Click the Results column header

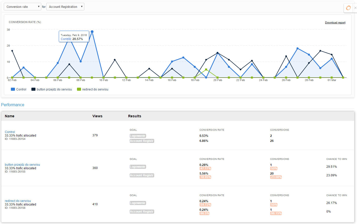click(135, 116)
